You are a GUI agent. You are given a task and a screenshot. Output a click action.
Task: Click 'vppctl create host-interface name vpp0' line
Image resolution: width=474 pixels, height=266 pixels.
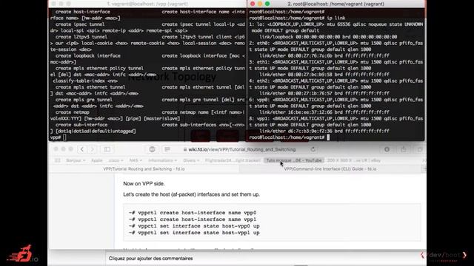pyautogui.click(x=193, y=213)
